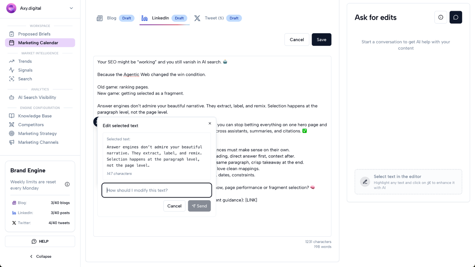Click the '198 words' count
This screenshot has width=475, height=267.
[x=323, y=247]
